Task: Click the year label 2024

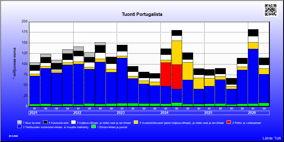Action: 164,113
